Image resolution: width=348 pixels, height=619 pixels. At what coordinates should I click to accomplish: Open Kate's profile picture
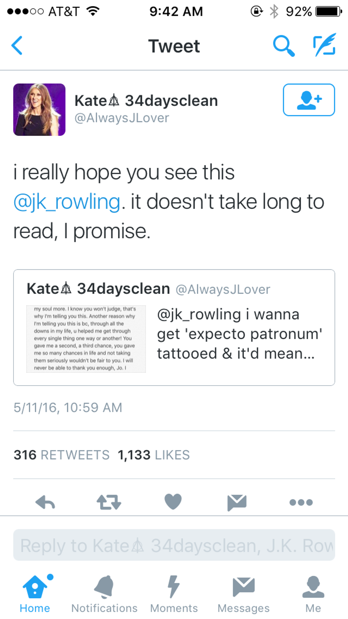(x=39, y=110)
